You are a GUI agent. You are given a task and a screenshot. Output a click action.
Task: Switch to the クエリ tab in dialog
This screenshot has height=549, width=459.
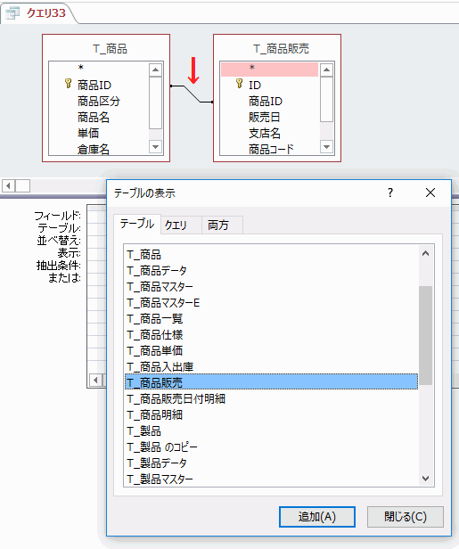181,225
